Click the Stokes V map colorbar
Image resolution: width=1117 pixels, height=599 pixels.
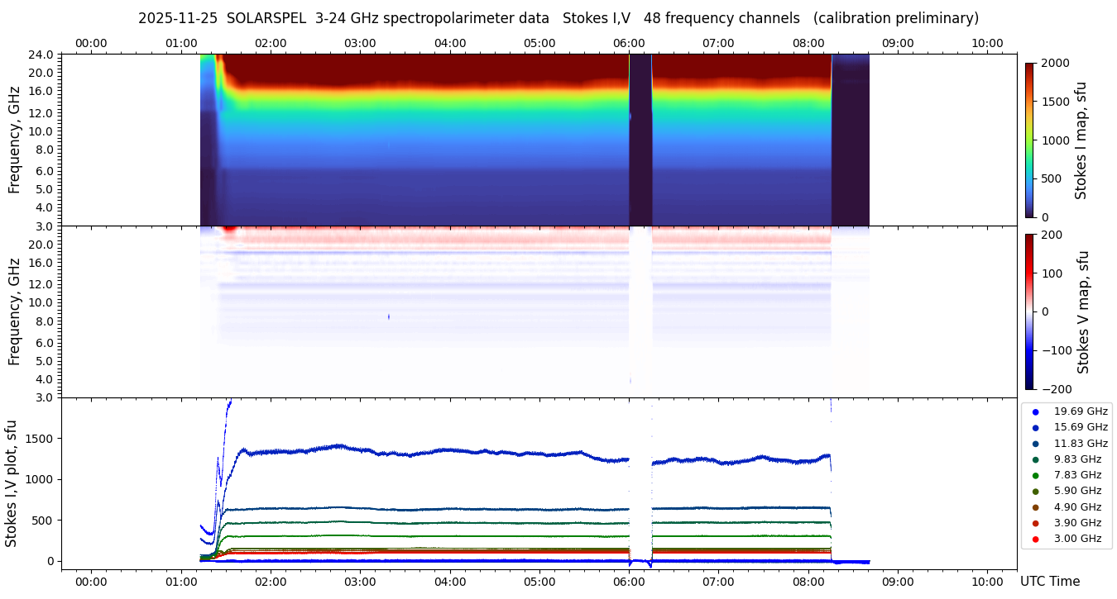1029,311
